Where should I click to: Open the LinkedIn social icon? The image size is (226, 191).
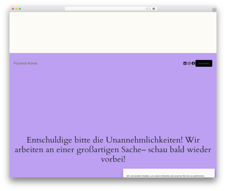(x=185, y=63)
